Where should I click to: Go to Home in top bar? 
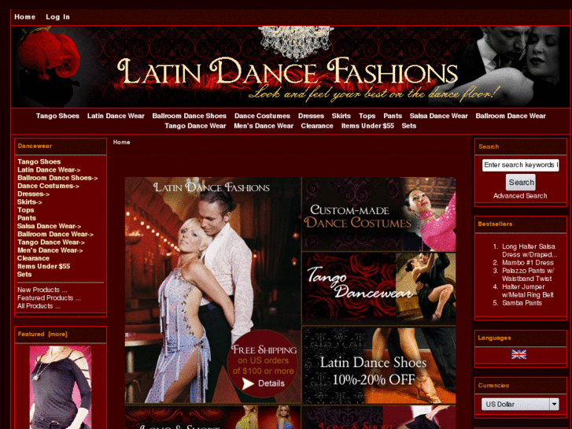(25, 17)
